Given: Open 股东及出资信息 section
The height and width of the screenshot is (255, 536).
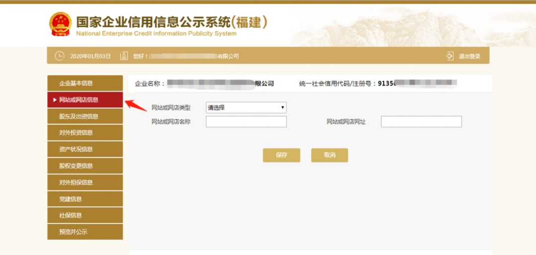Looking at the screenshot, I should 85,116.
